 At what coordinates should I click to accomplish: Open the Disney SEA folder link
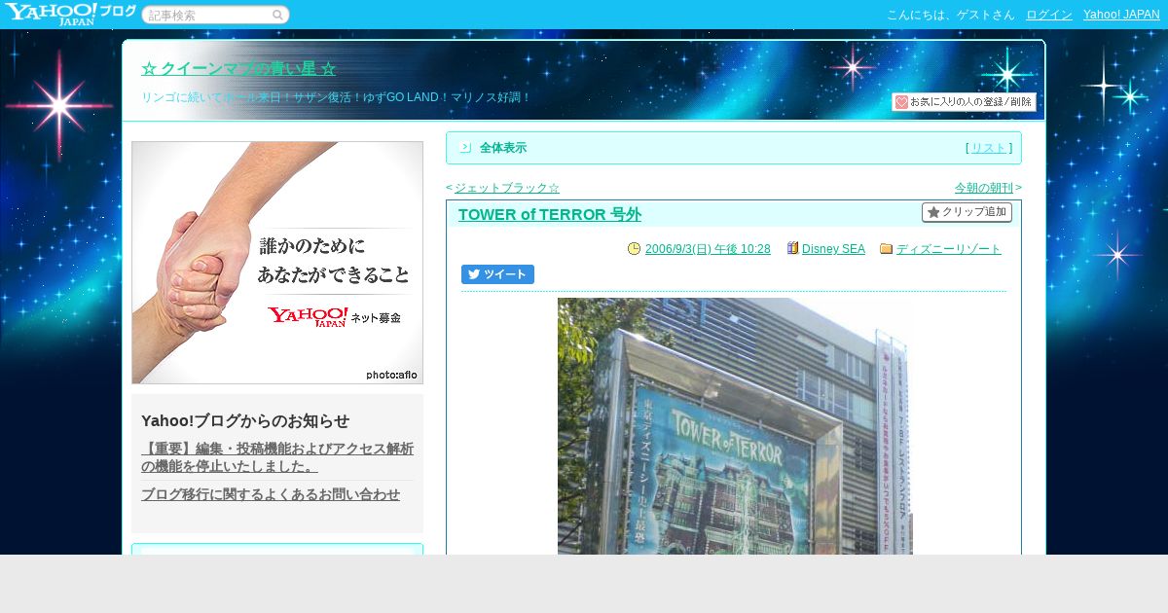click(833, 249)
